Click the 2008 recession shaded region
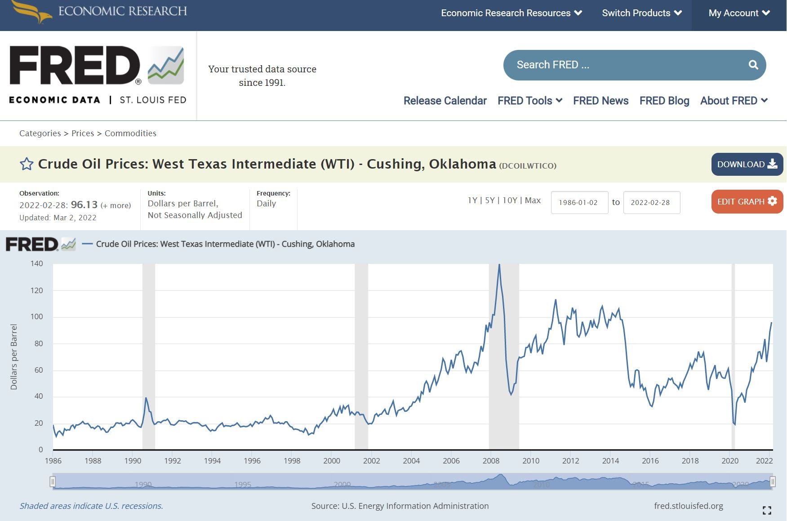Image resolution: width=787 pixels, height=521 pixels. coord(504,356)
